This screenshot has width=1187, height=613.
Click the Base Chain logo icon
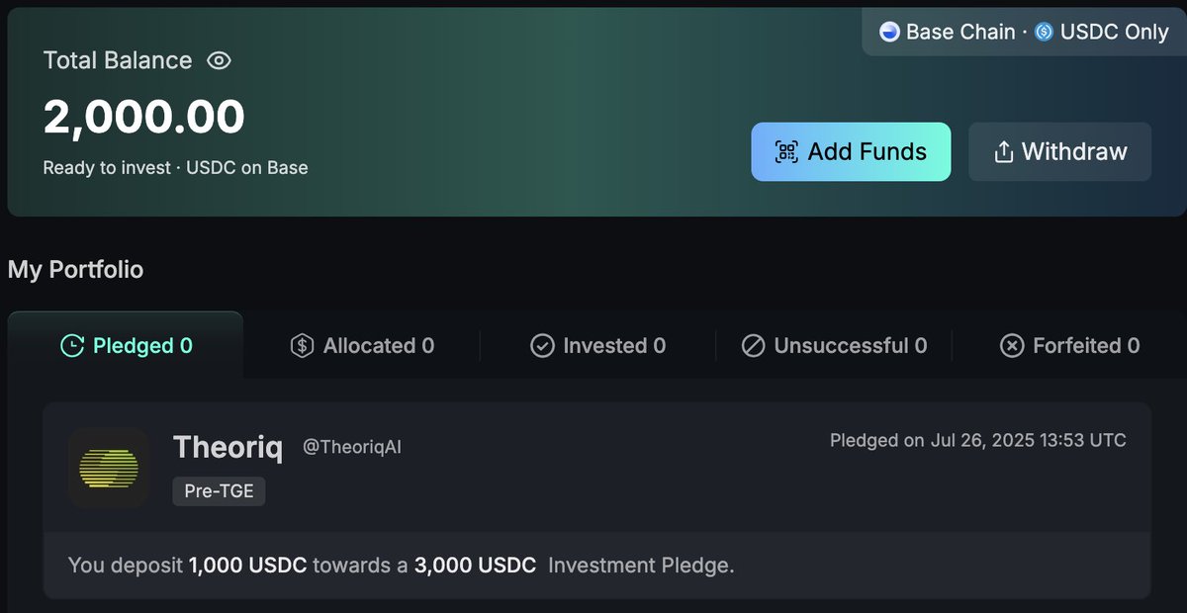point(889,32)
